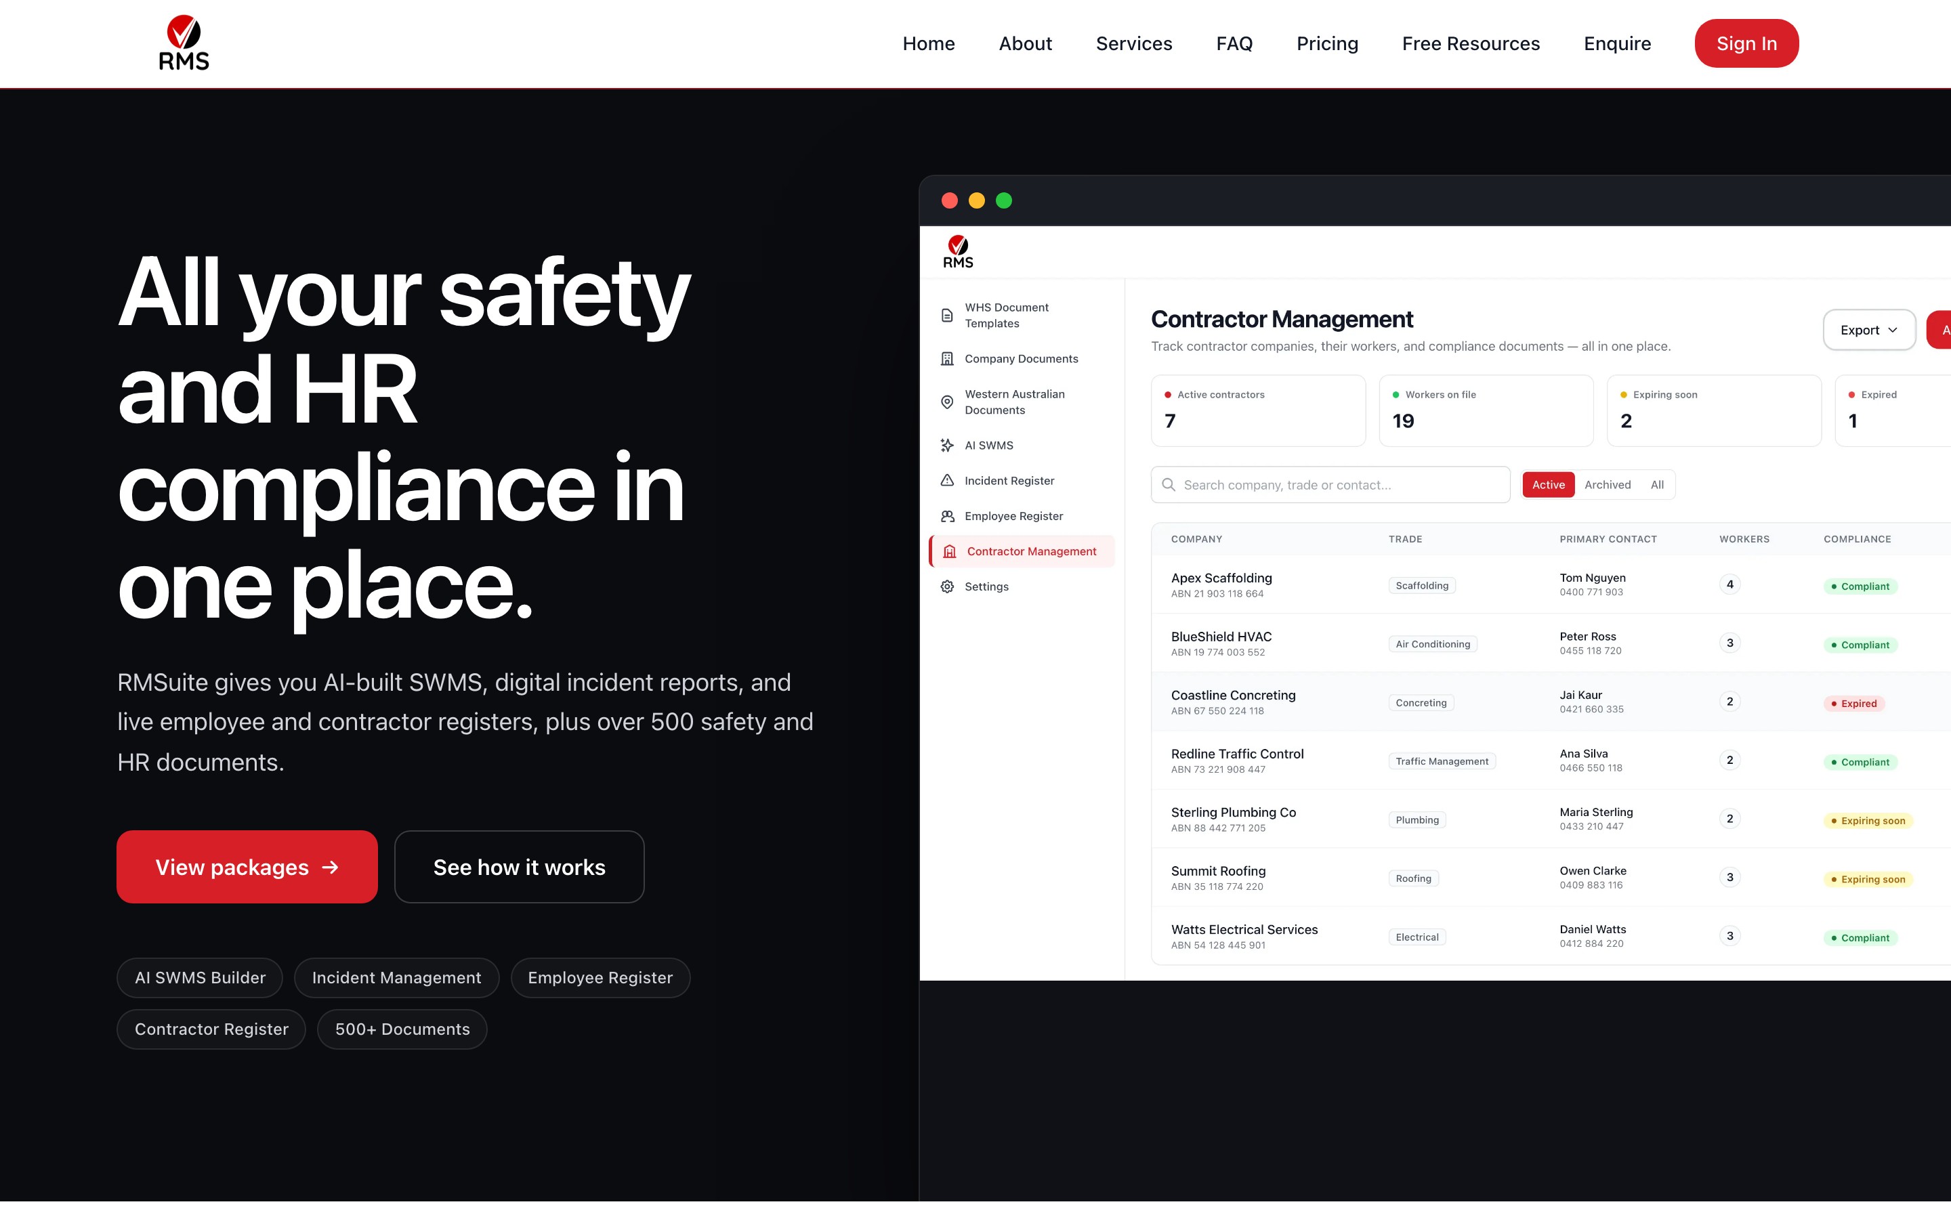
Task: Click the Expired badge for Coastline Concreting
Action: pyautogui.click(x=1853, y=704)
